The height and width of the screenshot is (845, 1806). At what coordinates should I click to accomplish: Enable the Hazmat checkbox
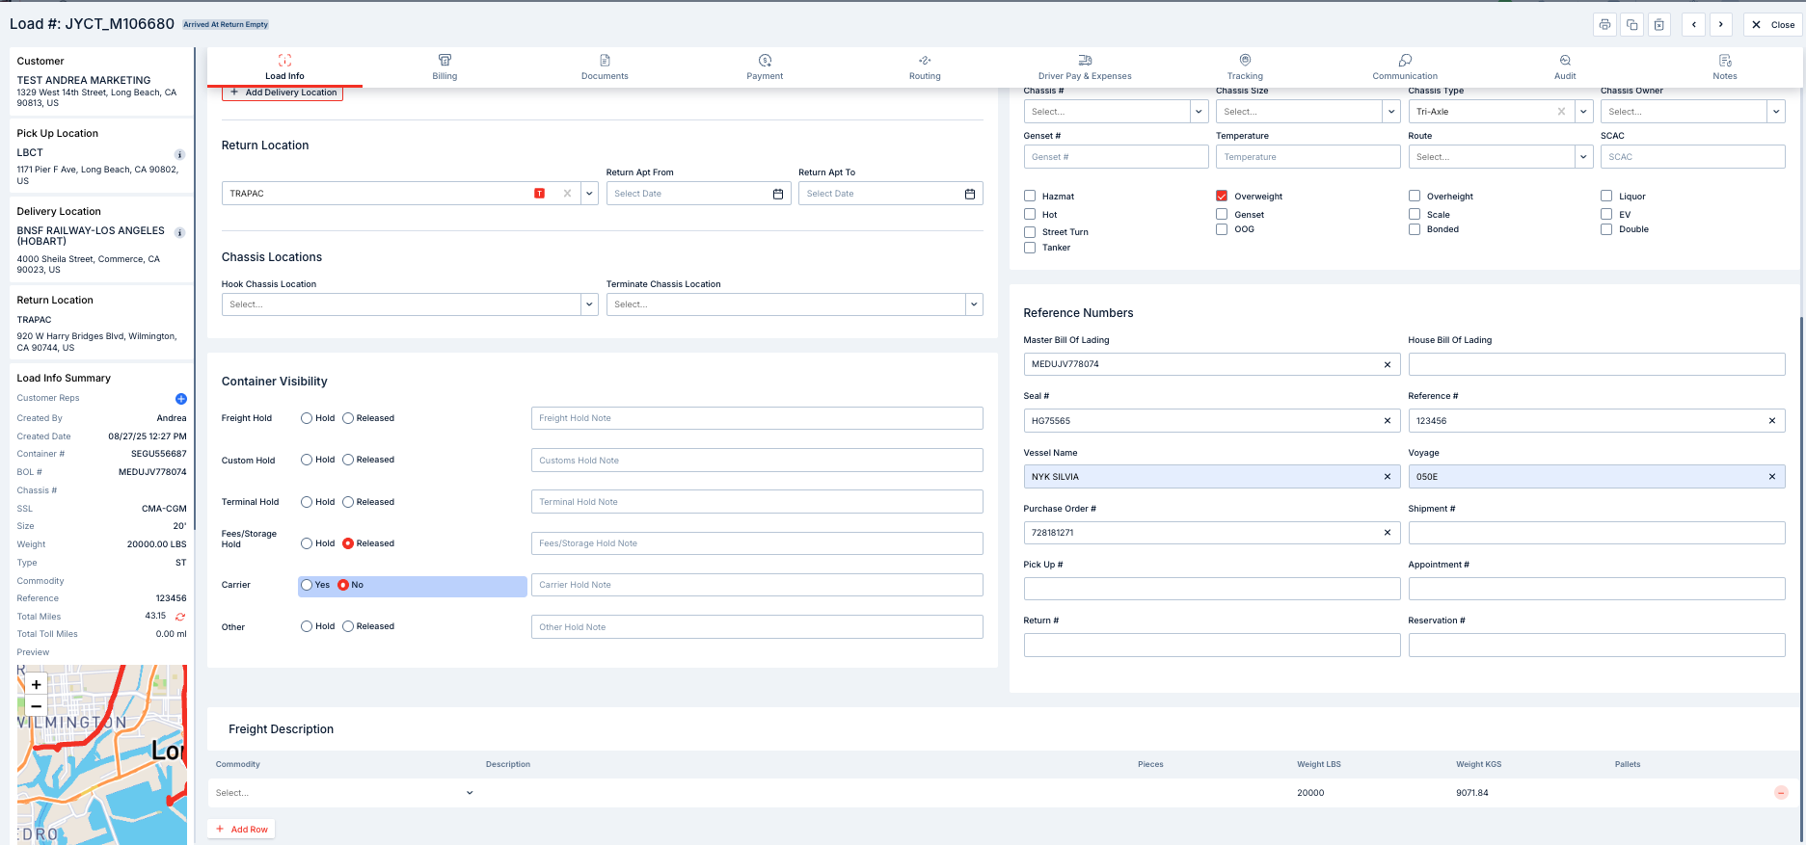point(1030,196)
